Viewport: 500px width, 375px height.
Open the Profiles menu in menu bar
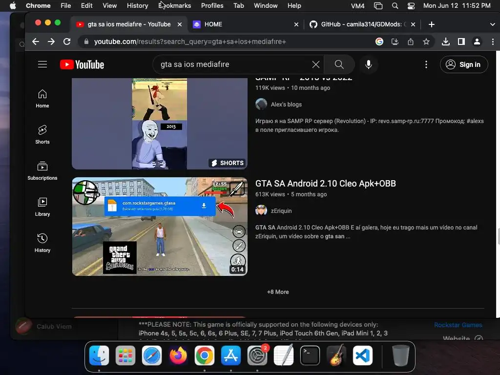[x=212, y=5]
